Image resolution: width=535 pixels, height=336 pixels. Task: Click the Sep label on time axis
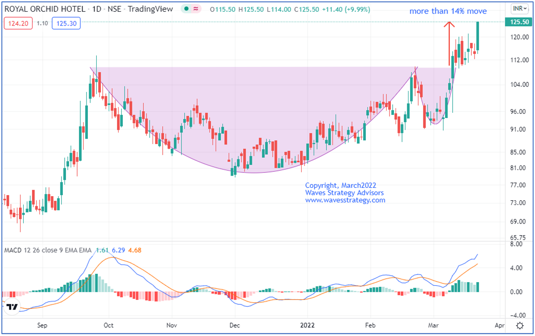(42, 325)
